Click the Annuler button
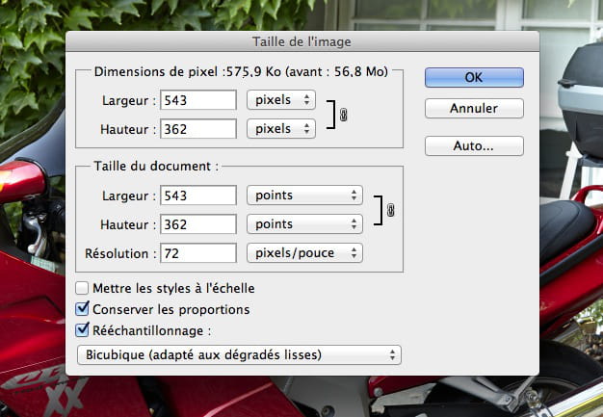Viewport: 603px width, 417px height. (474, 109)
